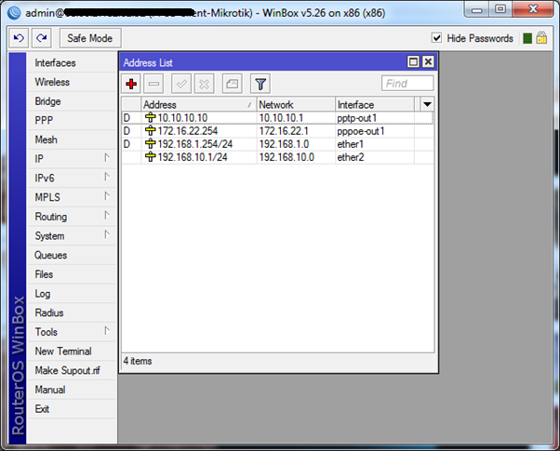This screenshot has width=560, height=451.
Task: Click the green status indicator icon
Action: click(527, 38)
